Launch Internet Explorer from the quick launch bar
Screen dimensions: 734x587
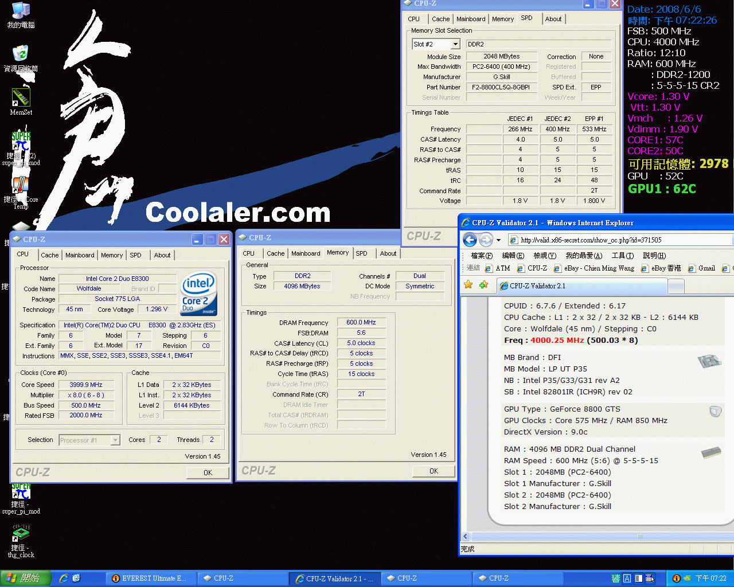tap(64, 578)
